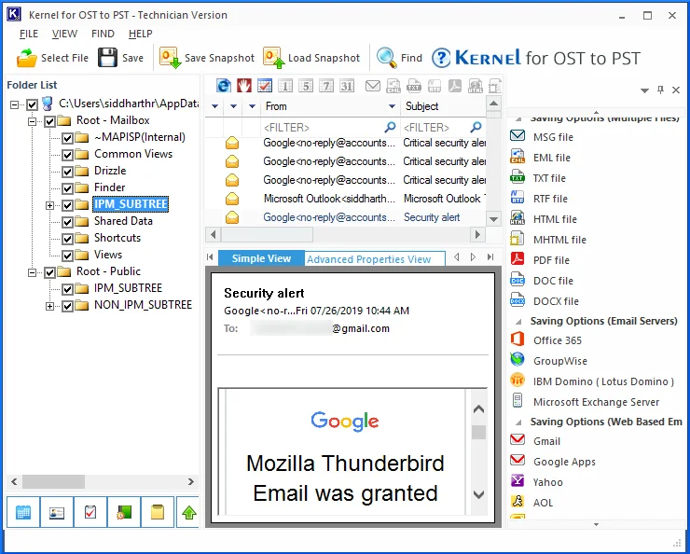Switch to Simple View tab

pos(261,258)
